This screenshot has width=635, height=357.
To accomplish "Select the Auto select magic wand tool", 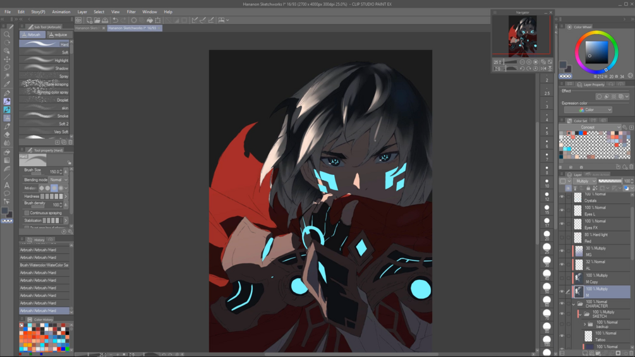I will tap(7, 76).
